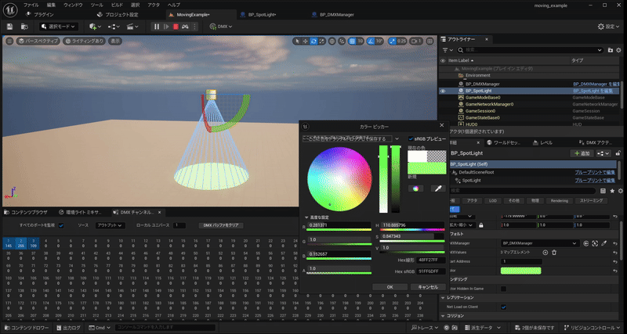Open the 選択モード dropdown
Image resolution: width=627 pixels, height=334 pixels.
(59, 27)
